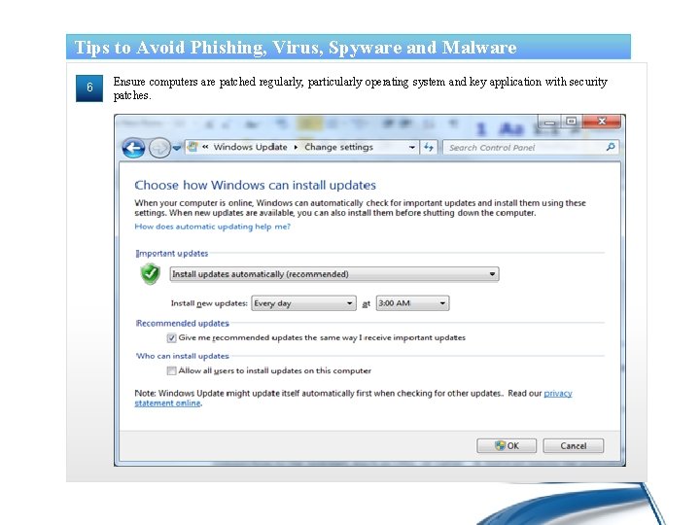Click the magnifier search icon
This screenshot has width=700, height=525.
(x=611, y=147)
